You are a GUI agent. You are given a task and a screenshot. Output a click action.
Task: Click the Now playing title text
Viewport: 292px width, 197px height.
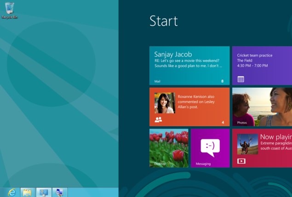pos(276,137)
